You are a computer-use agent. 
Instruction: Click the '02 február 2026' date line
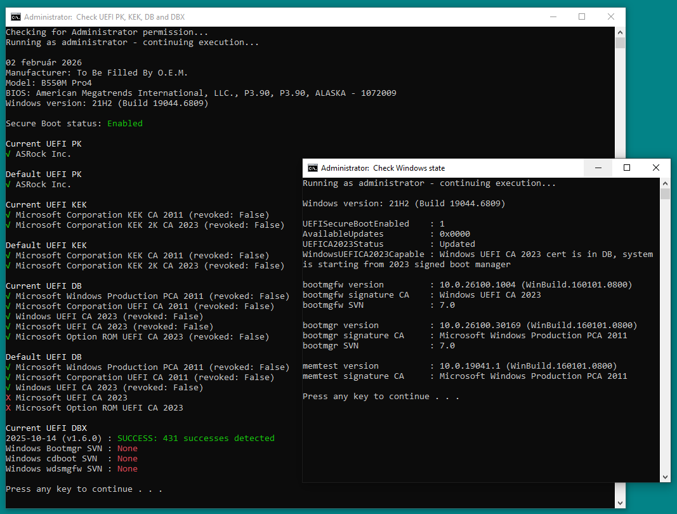pyautogui.click(x=44, y=63)
